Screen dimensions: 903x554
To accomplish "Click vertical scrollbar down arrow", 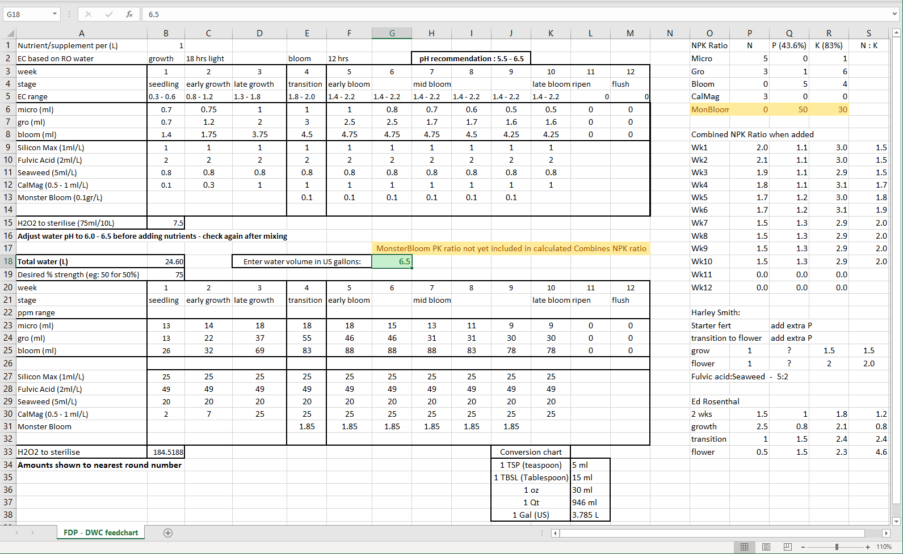I will click(x=896, y=521).
